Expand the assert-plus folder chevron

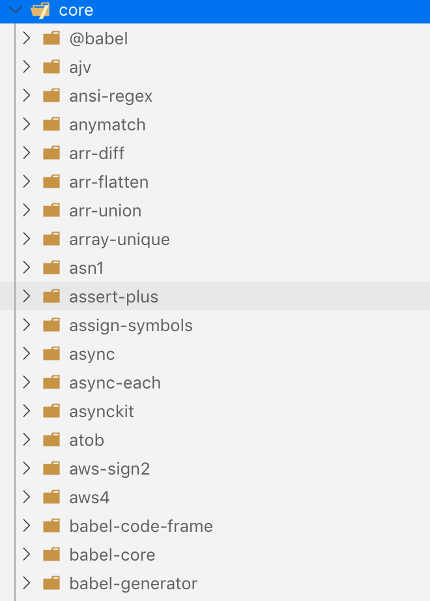pyautogui.click(x=26, y=296)
